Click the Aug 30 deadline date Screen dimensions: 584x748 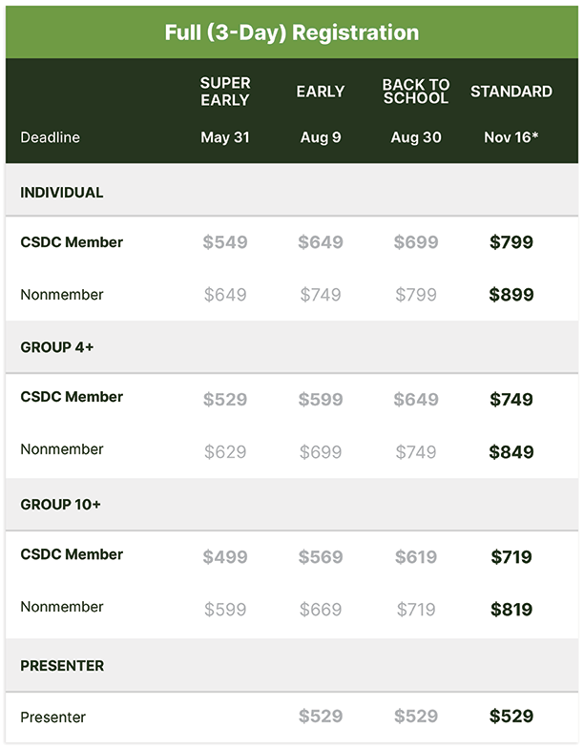[x=416, y=137]
